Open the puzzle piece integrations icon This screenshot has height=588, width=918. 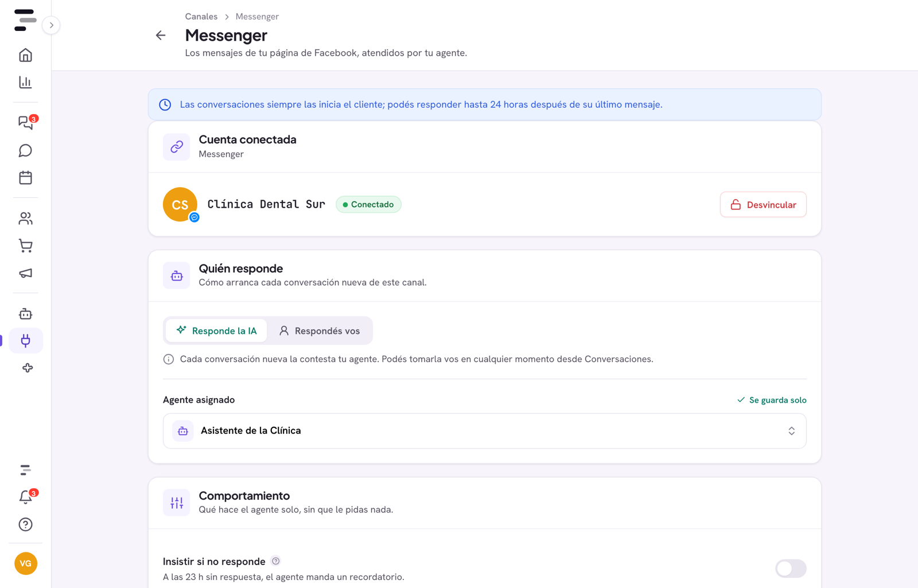tap(27, 368)
